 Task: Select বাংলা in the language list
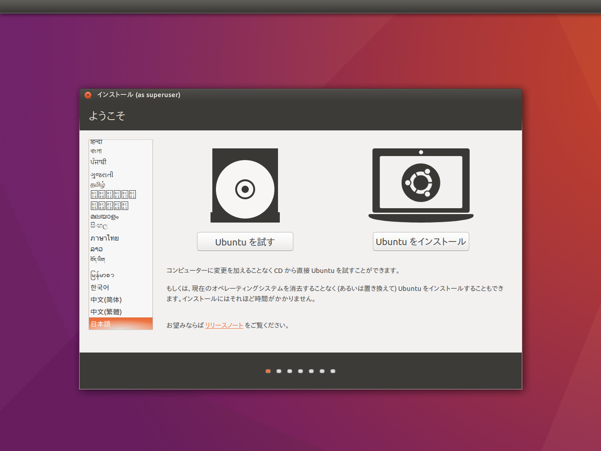pos(121,151)
